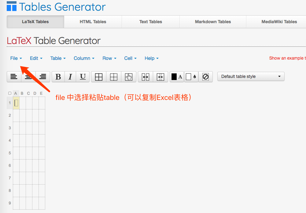
Task: Switch to the HTML Tables tab
Action: tap(93, 22)
